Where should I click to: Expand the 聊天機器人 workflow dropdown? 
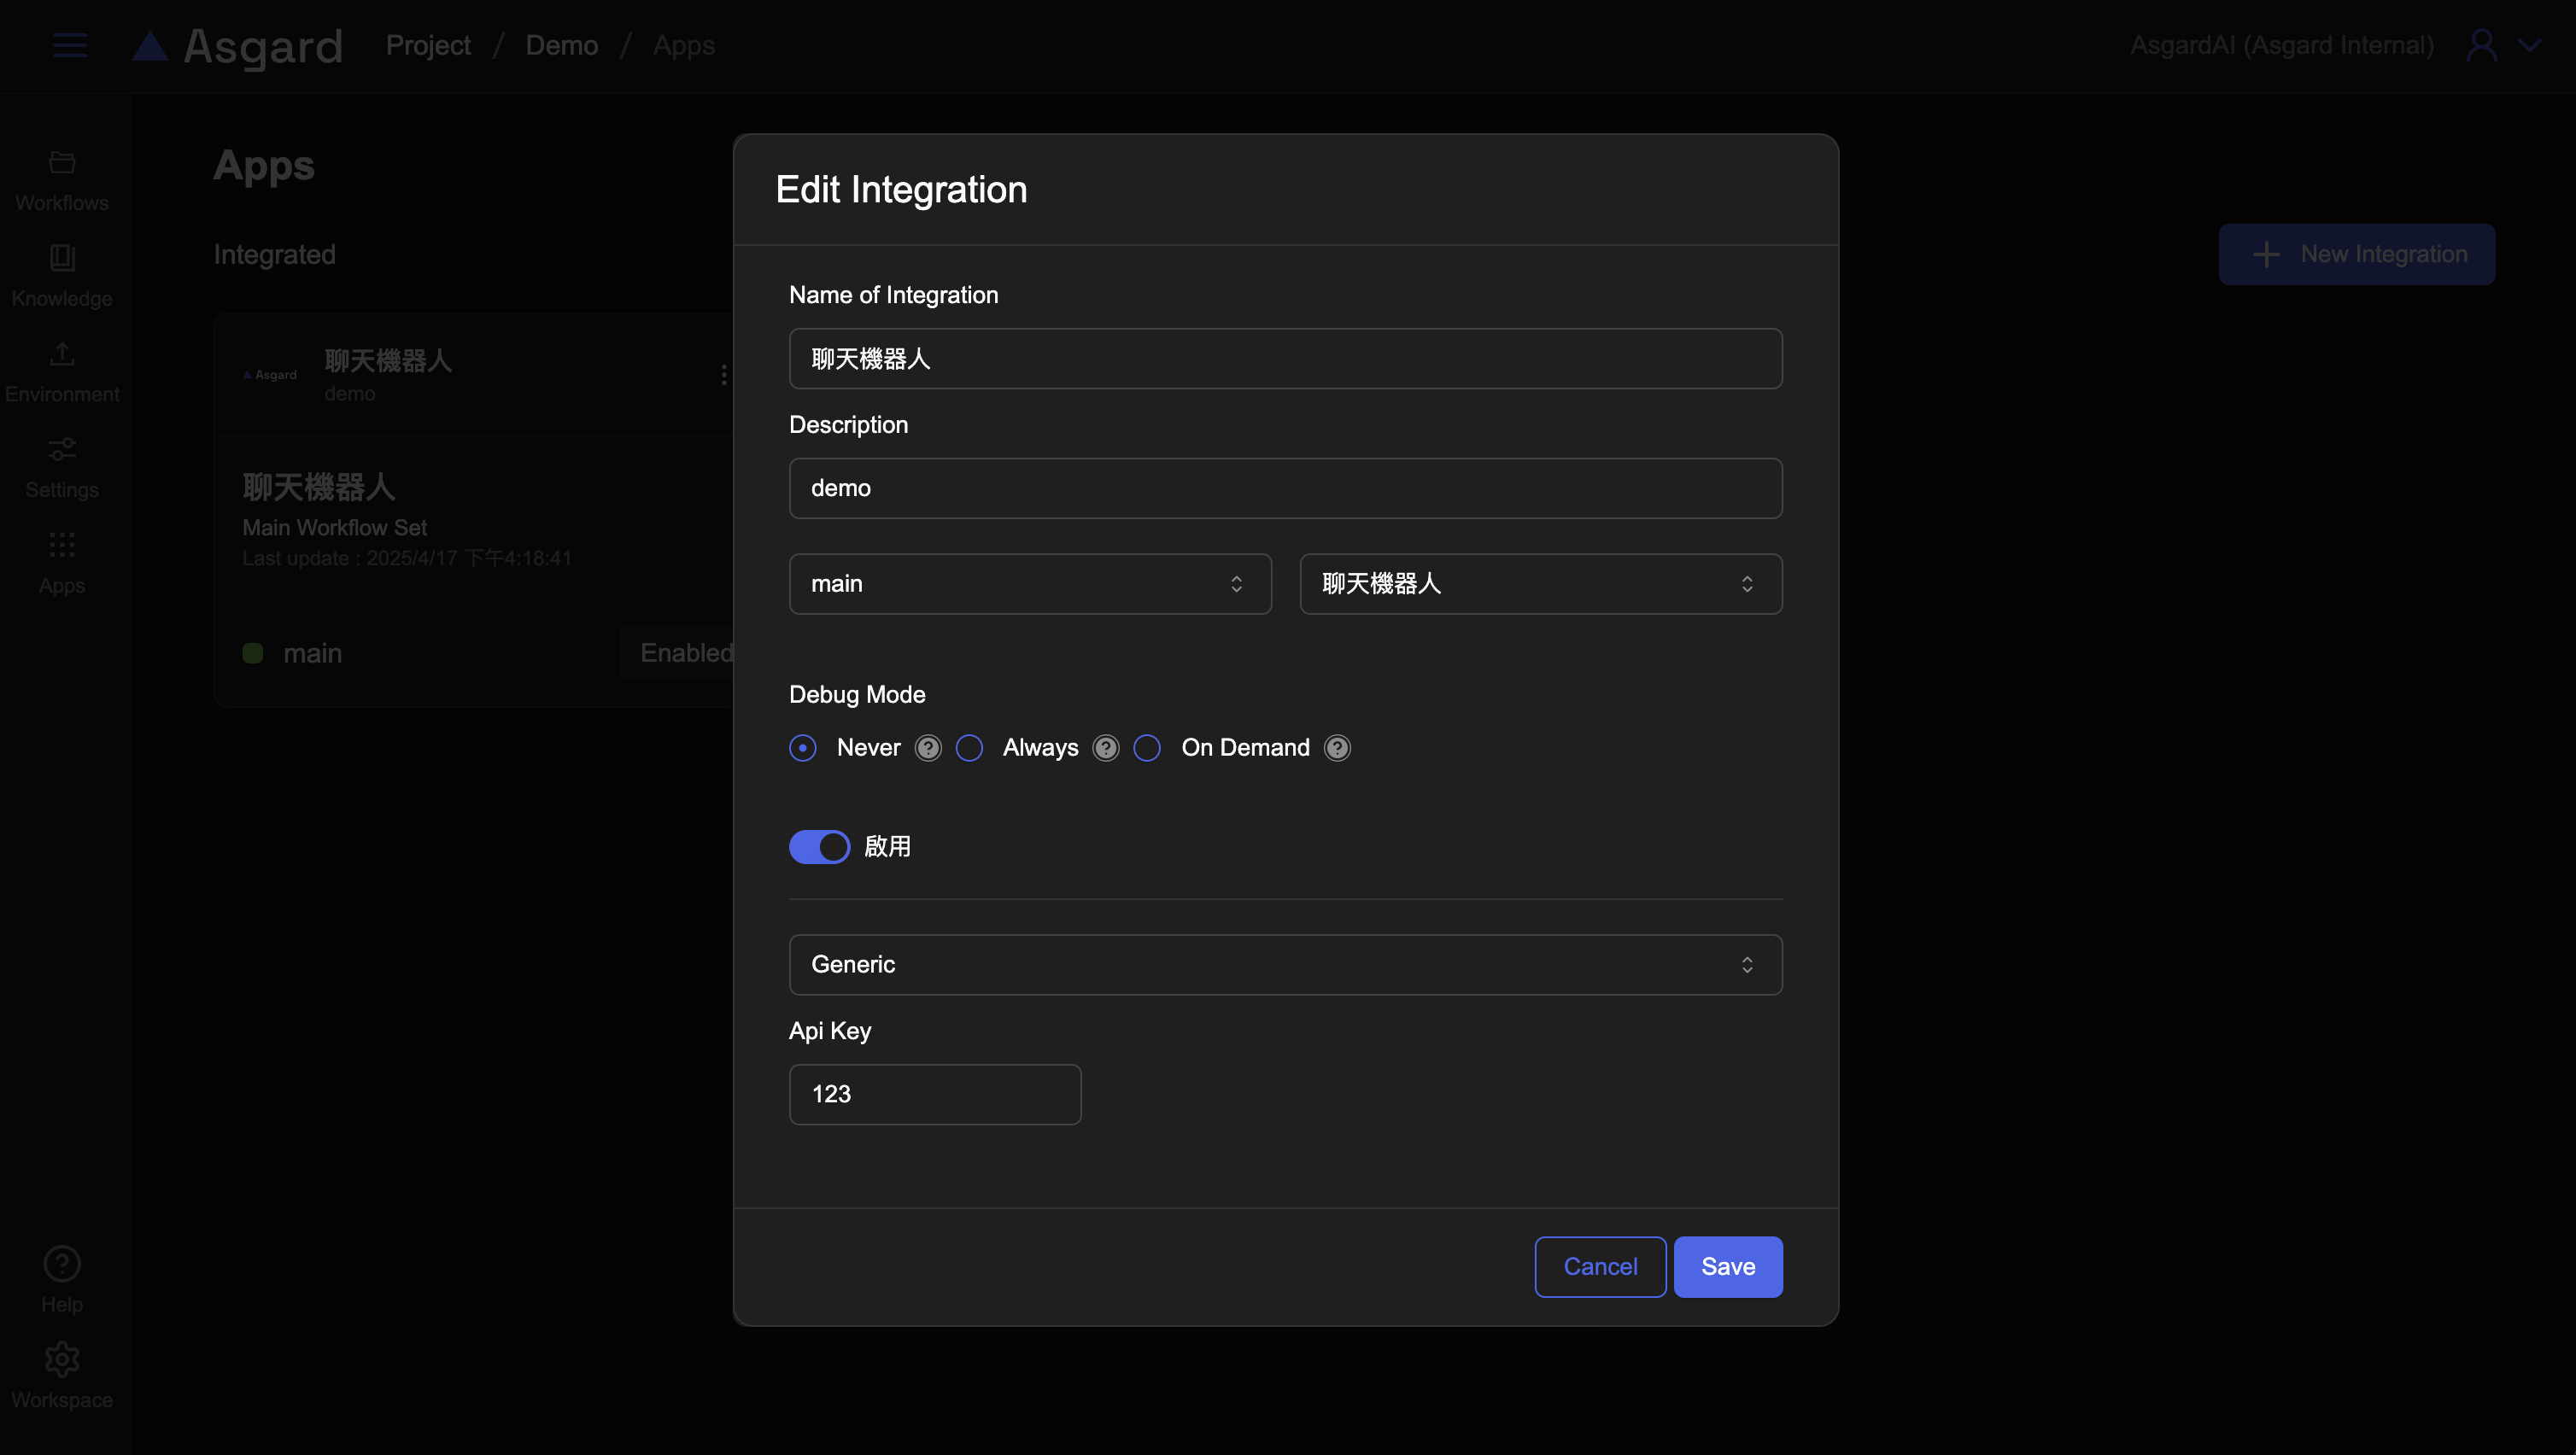click(x=1540, y=584)
